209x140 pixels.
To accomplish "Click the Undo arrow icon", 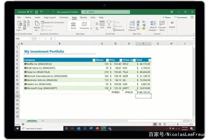I will [x=41, y=12].
